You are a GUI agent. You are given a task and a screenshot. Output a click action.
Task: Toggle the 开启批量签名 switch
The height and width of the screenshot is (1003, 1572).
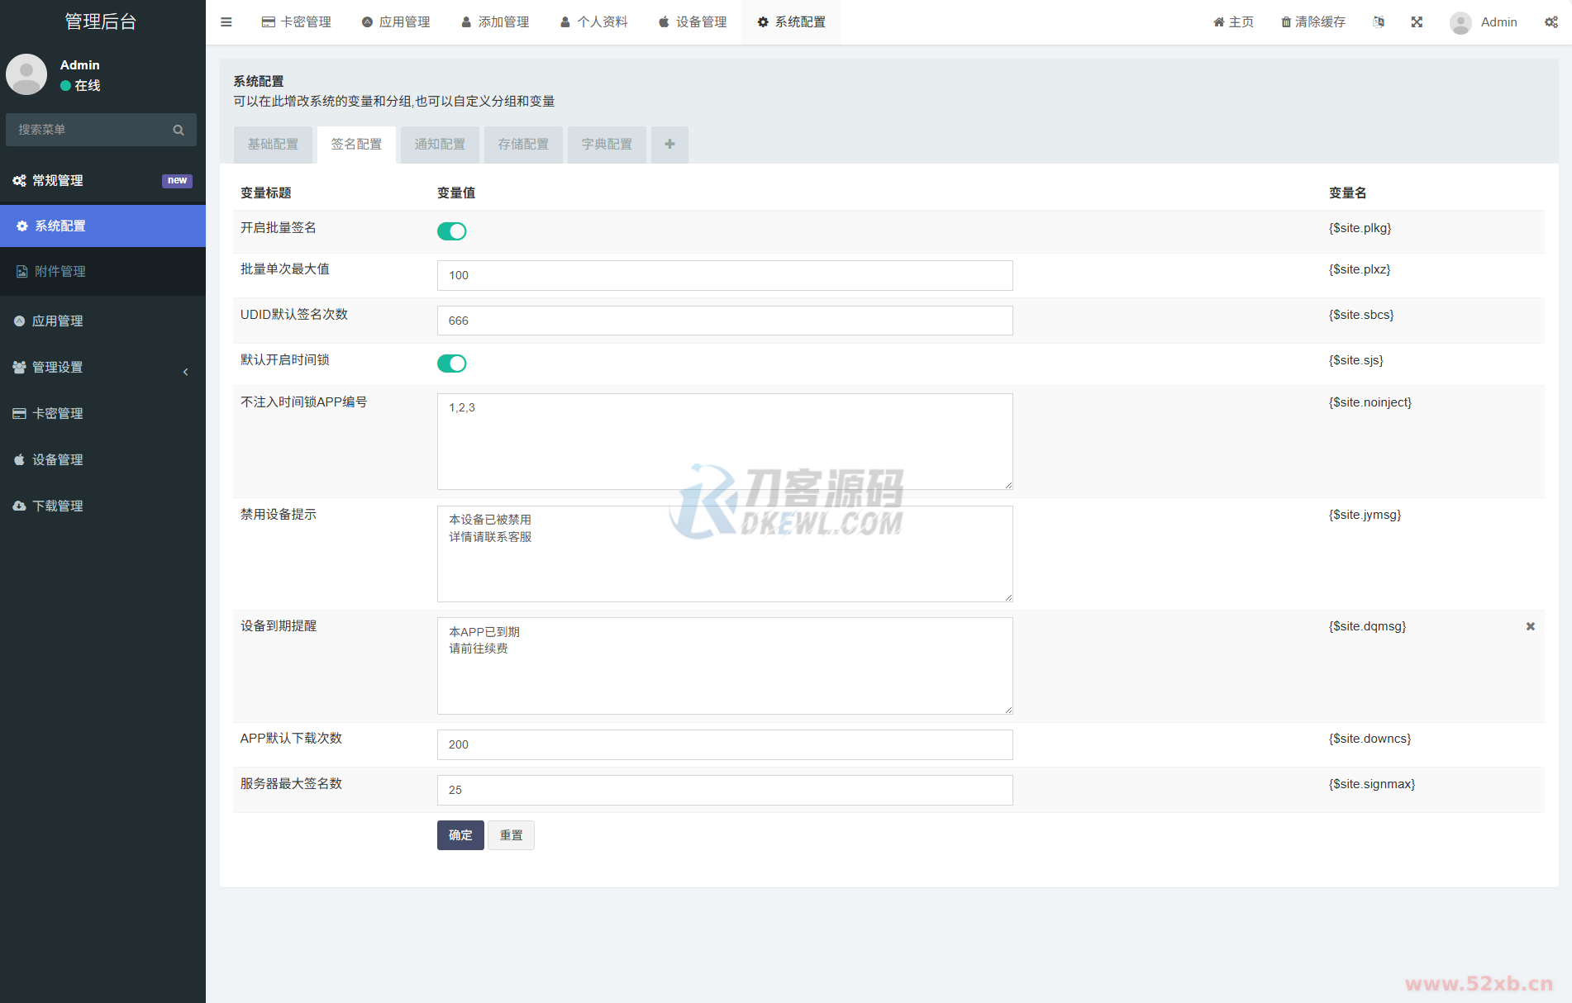tap(451, 231)
